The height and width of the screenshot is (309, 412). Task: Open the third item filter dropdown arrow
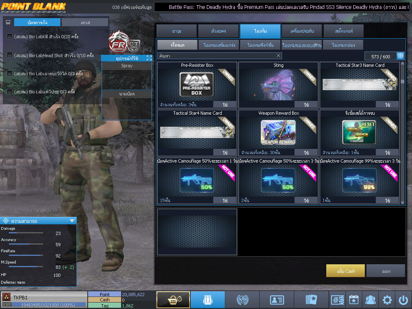pos(316,45)
